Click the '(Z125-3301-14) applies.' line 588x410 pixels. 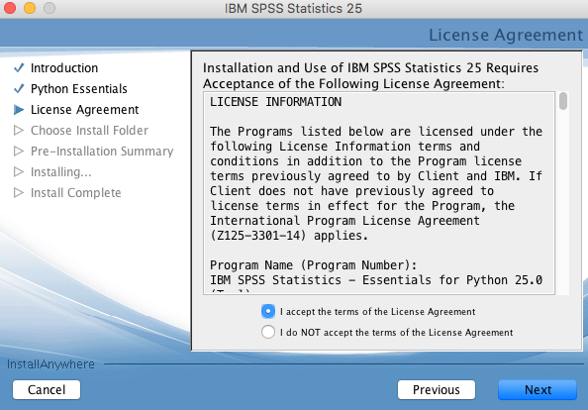click(x=289, y=236)
